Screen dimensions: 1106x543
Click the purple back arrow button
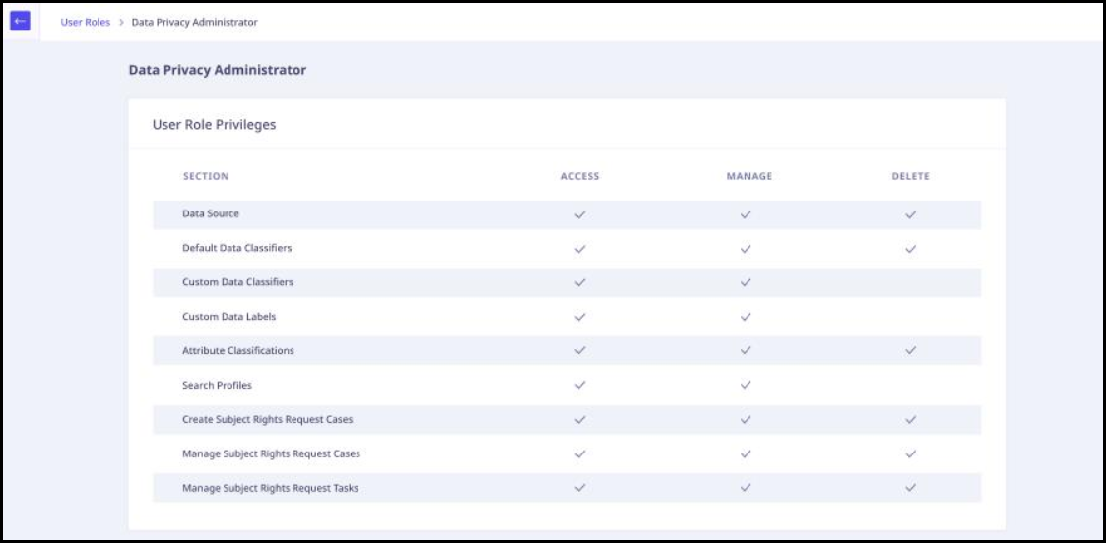click(20, 21)
